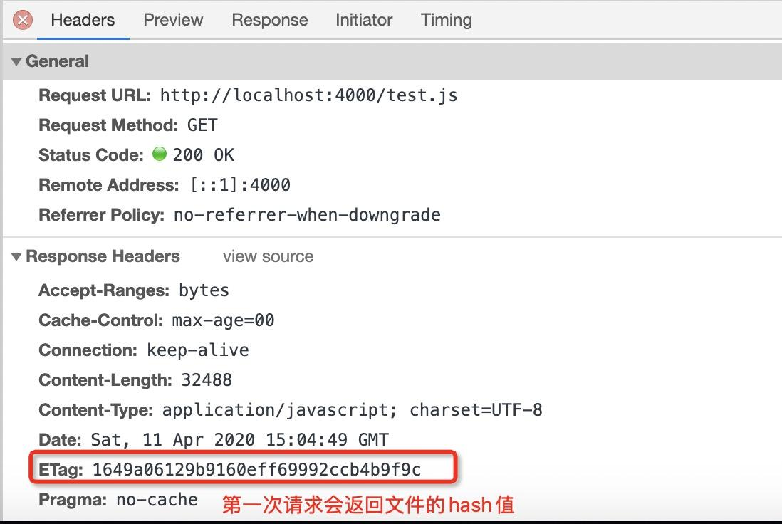Select the Date Sat, 11 Apr 2020 value
Image resolution: width=782 pixels, height=524 pixels.
[239, 440]
